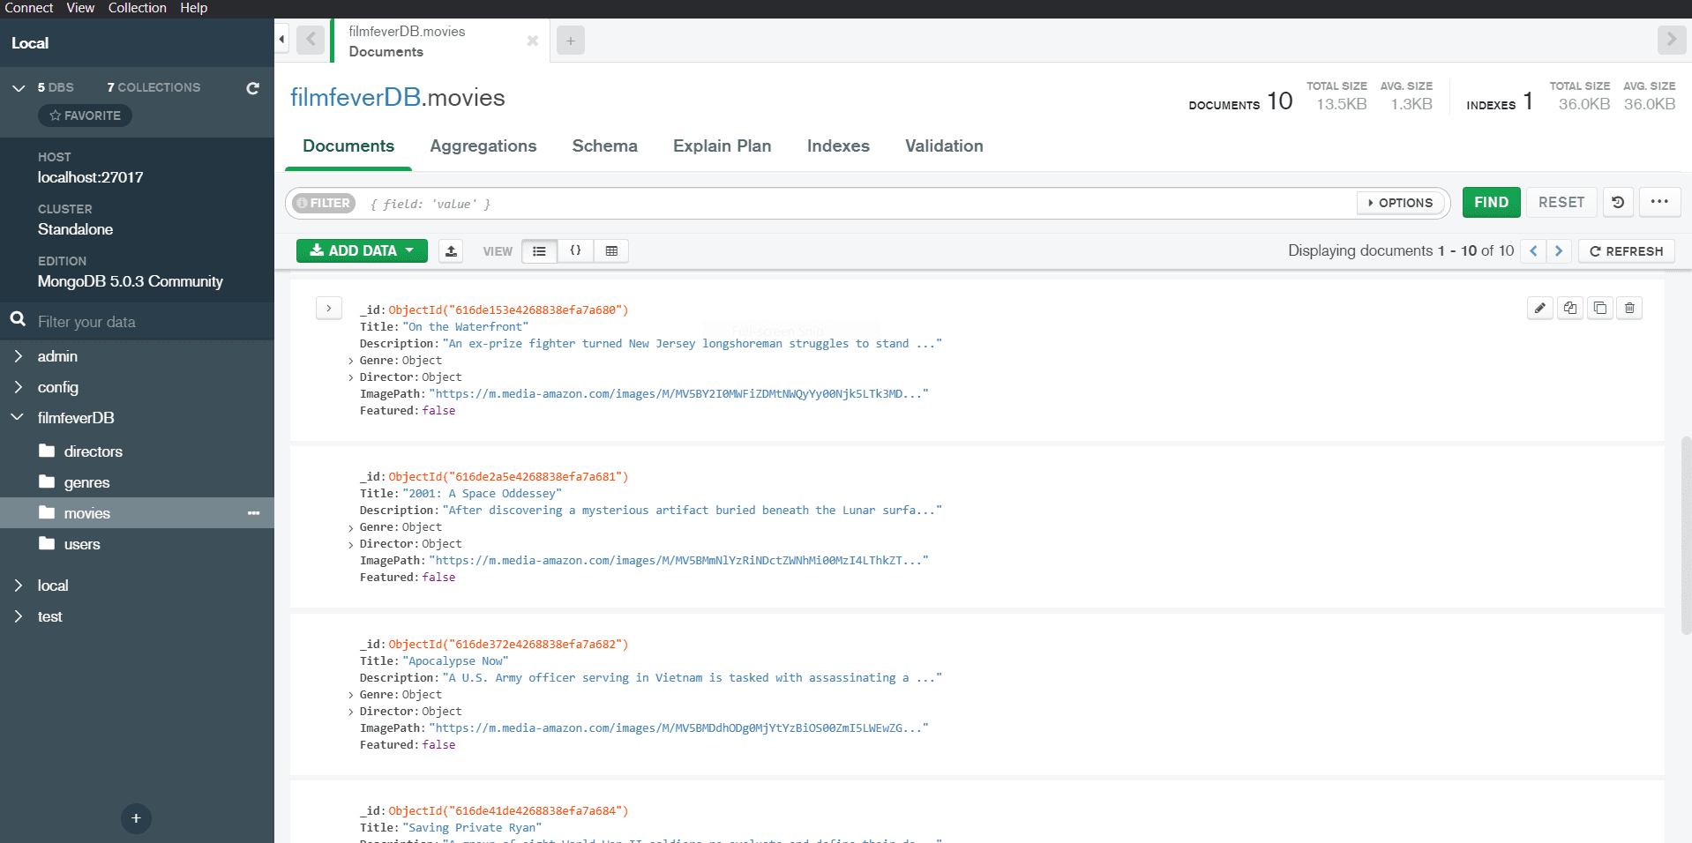Click the create database plus button

pyautogui.click(x=136, y=818)
